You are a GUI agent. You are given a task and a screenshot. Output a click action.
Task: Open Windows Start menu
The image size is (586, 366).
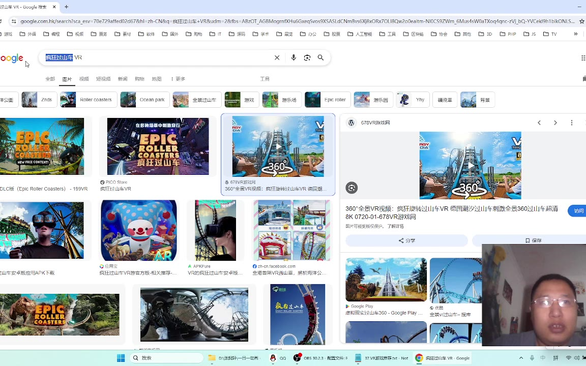[x=121, y=358]
